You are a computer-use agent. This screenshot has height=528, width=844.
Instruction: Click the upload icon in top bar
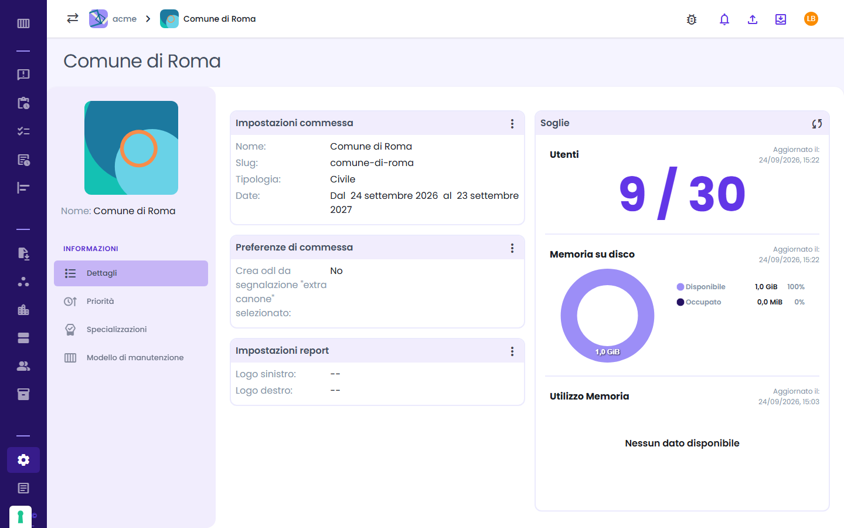point(753,19)
